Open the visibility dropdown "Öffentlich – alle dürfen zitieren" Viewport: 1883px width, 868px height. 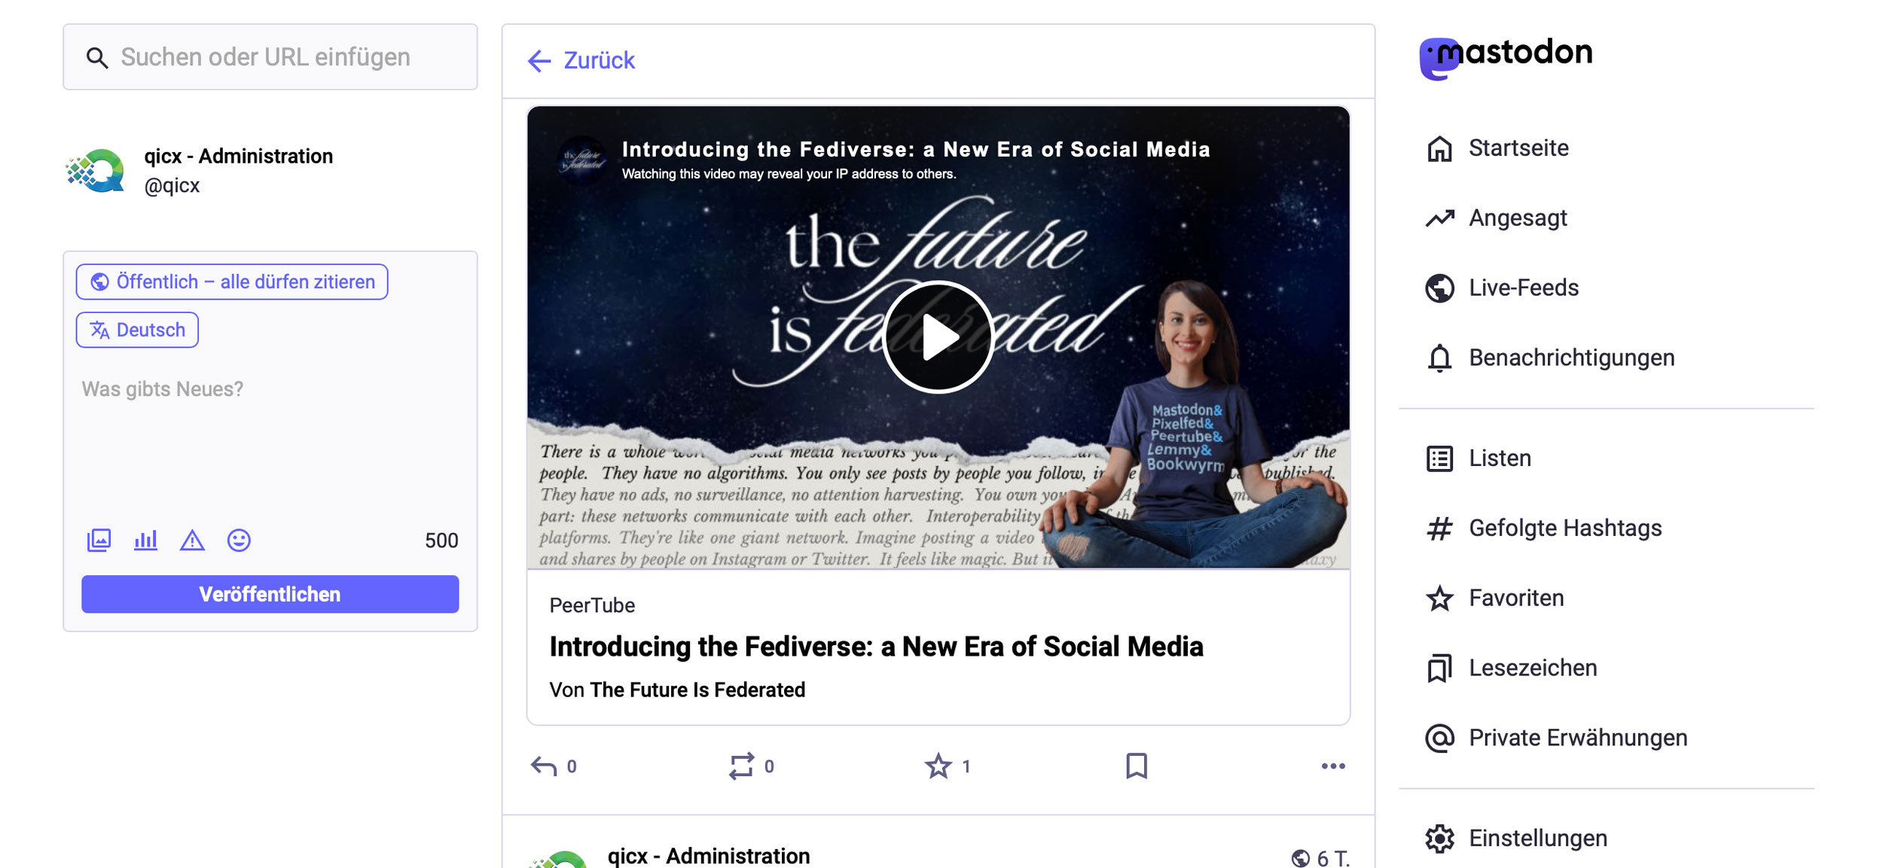point(232,282)
